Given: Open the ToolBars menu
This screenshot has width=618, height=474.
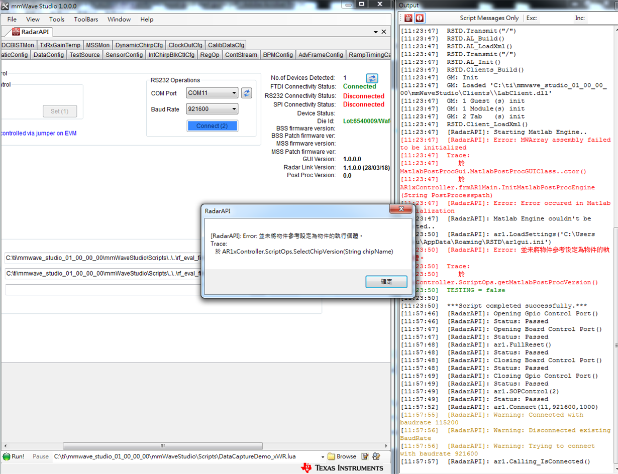Looking at the screenshot, I should pyautogui.click(x=86, y=19).
